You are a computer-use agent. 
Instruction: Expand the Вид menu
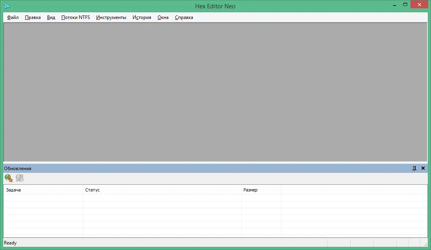[x=51, y=17]
